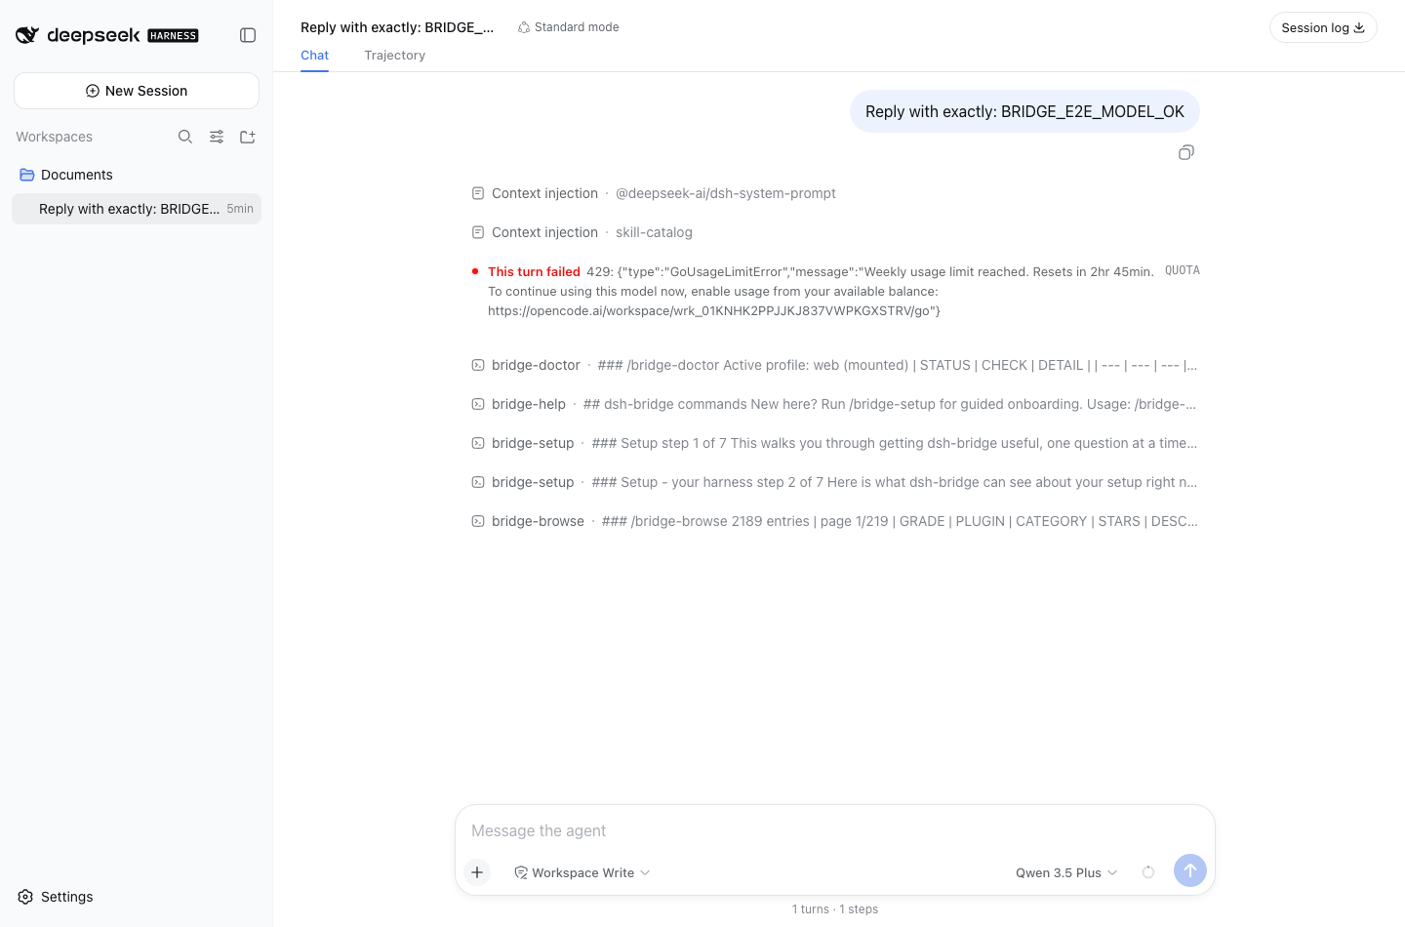Image resolution: width=1405 pixels, height=927 pixels.
Task: Click the deepseek whale logo
Action: tap(27, 35)
